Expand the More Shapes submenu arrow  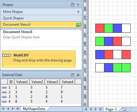tap(78, 12)
